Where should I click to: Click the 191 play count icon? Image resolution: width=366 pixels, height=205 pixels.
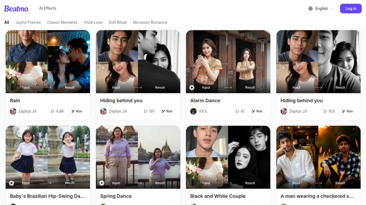point(145,111)
